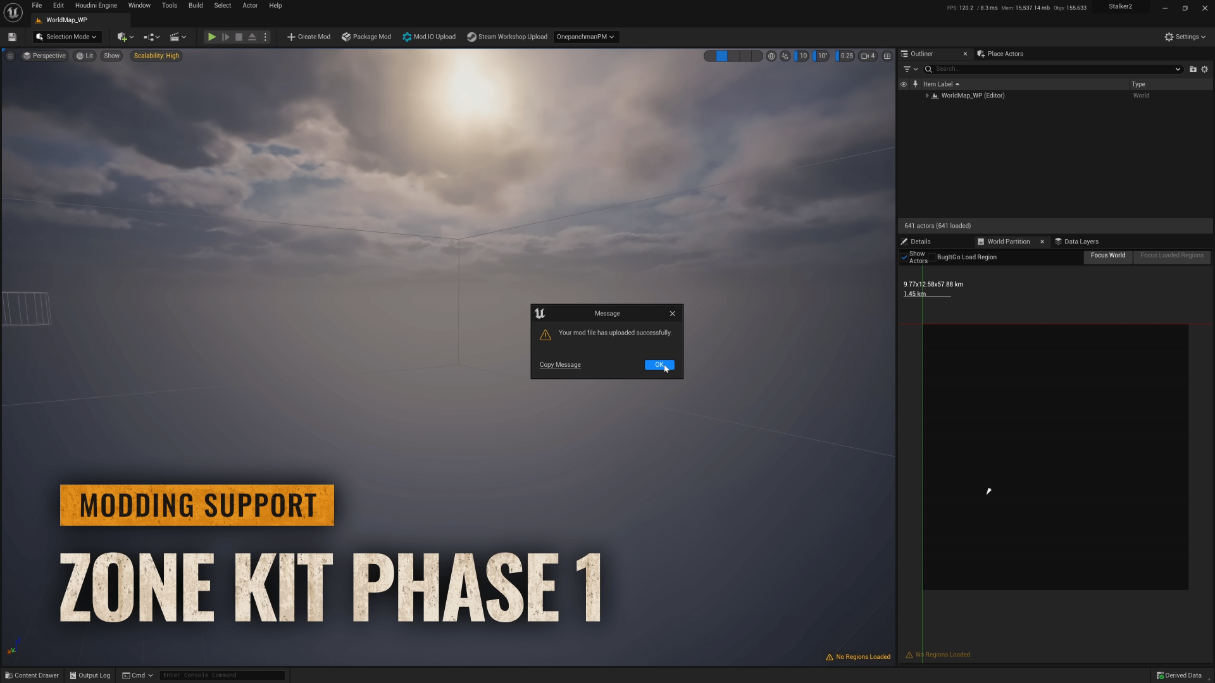Image resolution: width=1215 pixels, height=683 pixels.
Task: Close the World Partition tab
Action: click(1042, 242)
